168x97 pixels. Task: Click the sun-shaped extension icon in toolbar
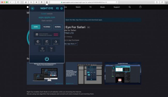(36, 2)
